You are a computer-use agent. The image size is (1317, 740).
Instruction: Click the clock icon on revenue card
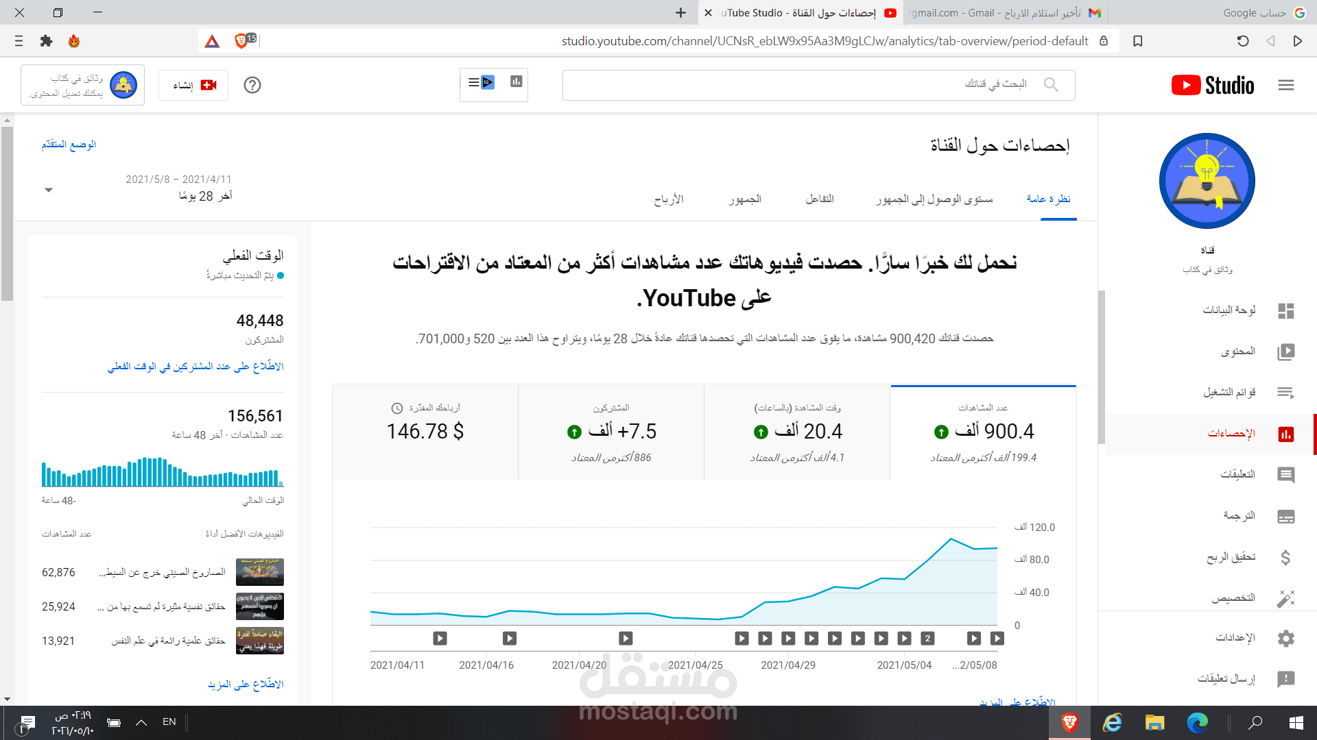[397, 408]
